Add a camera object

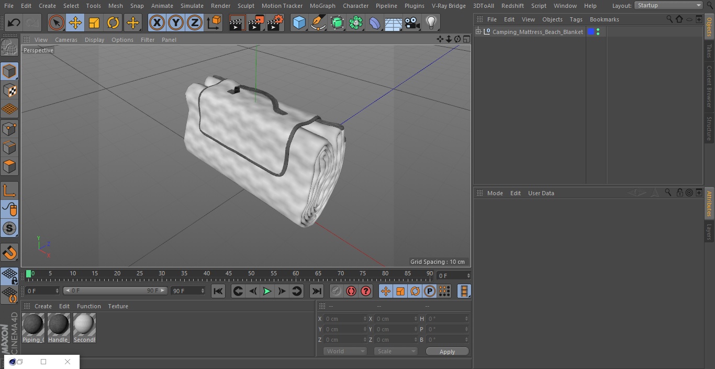412,23
